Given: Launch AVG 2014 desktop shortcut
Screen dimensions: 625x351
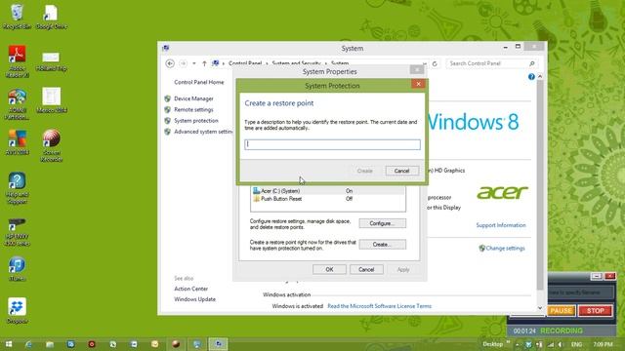Looking at the screenshot, I should coord(18,142).
